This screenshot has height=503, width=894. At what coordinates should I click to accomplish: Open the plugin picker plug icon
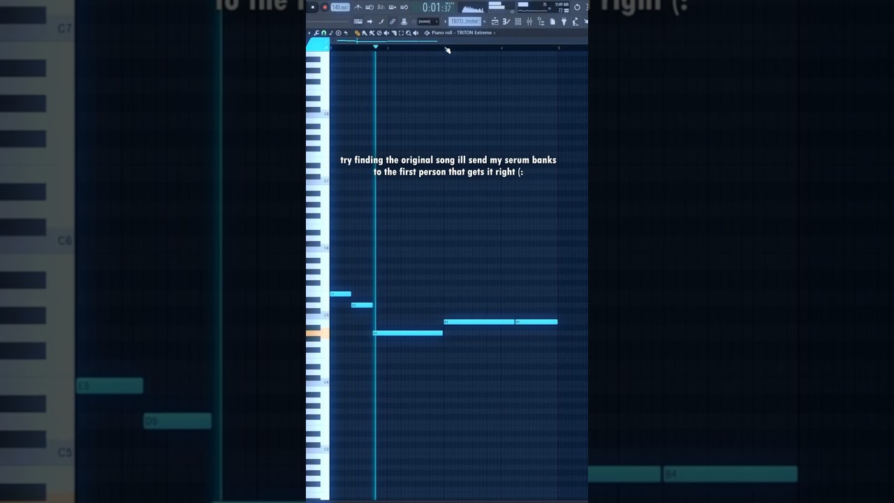[x=564, y=22]
